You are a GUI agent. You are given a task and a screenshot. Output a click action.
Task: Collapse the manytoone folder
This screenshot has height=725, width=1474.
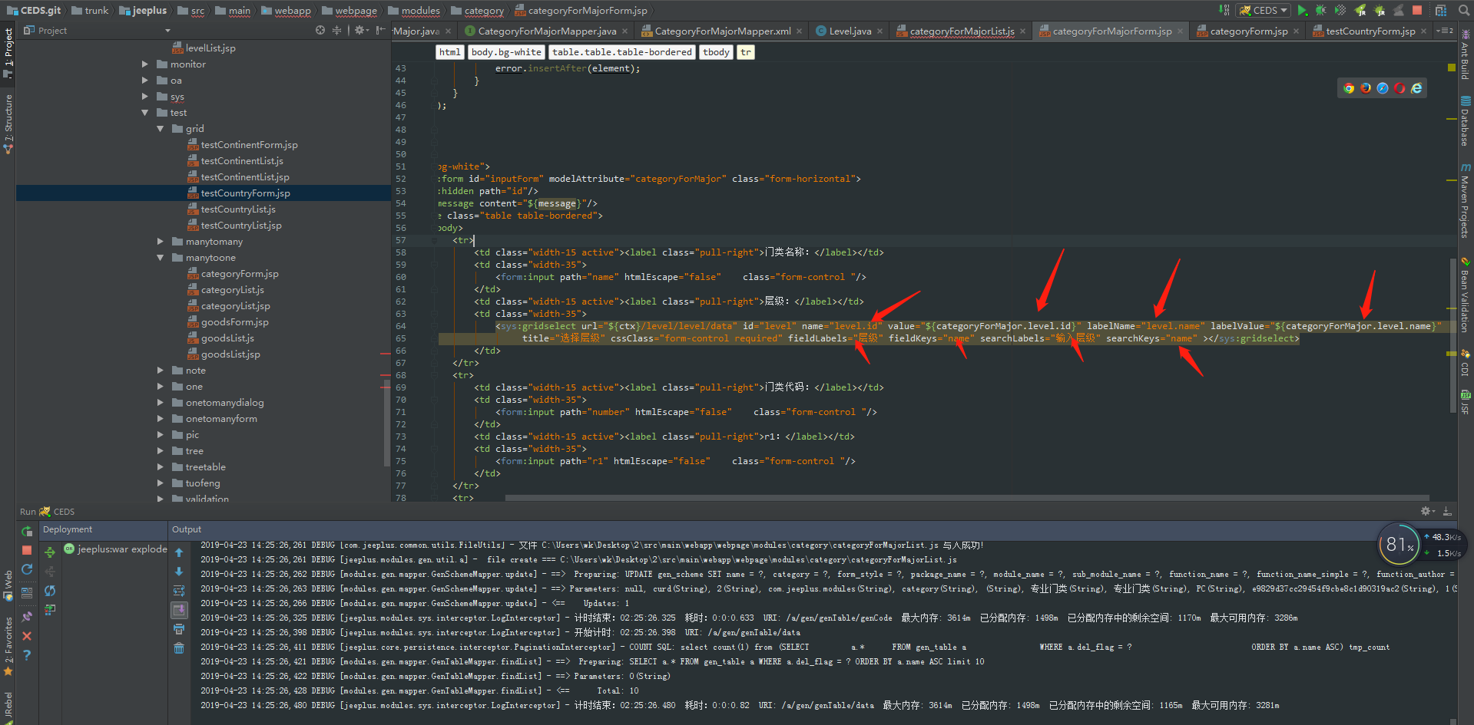[x=160, y=257]
